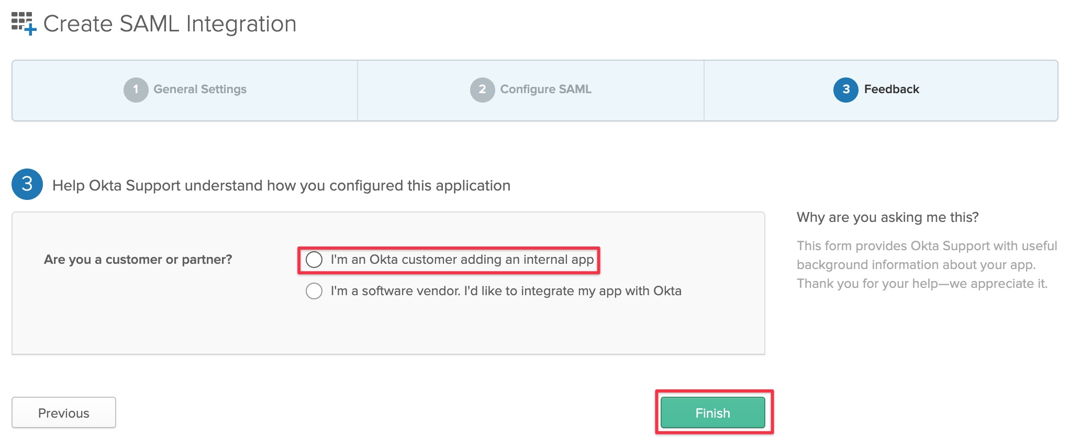This screenshot has height=448, width=1070.
Task: Click the Previous button
Action: point(64,413)
